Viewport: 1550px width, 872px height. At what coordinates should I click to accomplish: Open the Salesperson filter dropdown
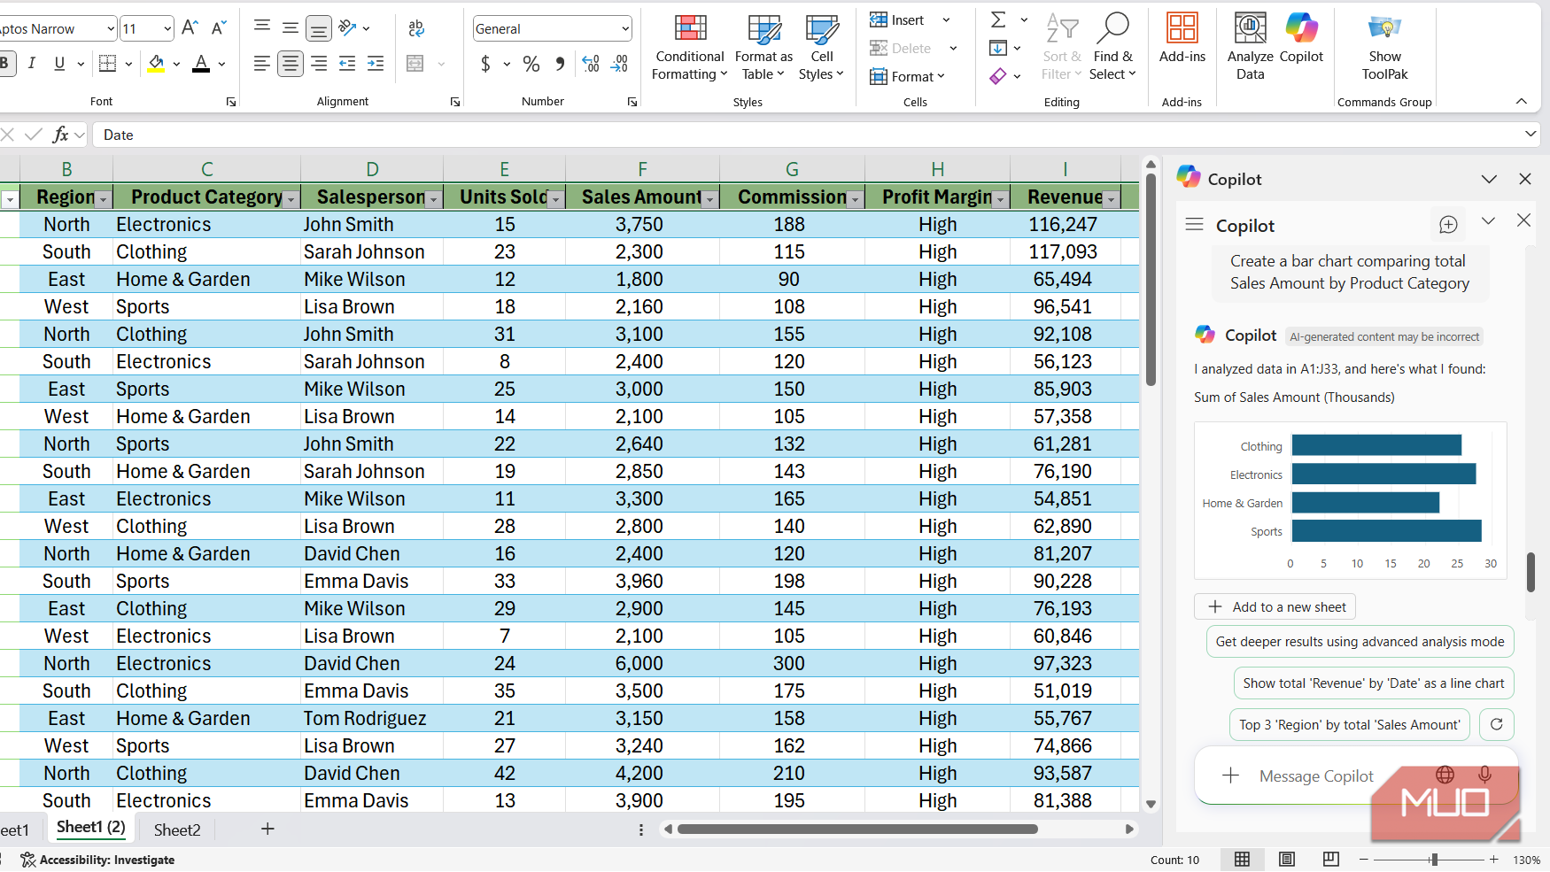coord(434,200)
